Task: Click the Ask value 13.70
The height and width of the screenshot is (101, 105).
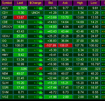Action: [65, 17]
